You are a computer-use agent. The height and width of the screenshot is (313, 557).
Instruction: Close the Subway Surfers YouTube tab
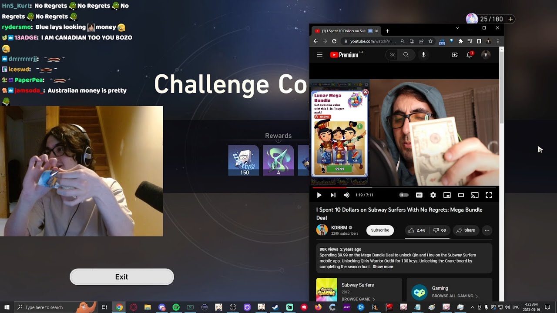tap(377, 31)
